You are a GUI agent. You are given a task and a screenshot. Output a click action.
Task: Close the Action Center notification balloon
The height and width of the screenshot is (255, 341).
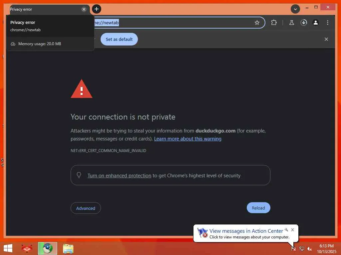point(292,230)
